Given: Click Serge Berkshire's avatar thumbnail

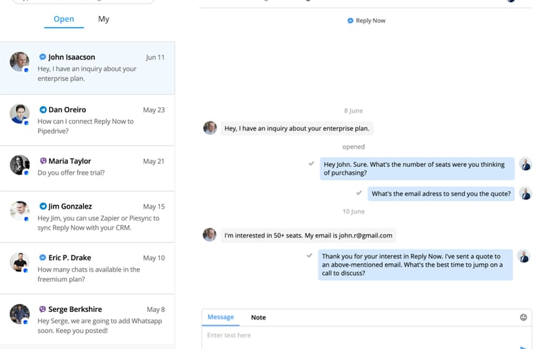Looking at the screenshot, I should pos(19,313).
